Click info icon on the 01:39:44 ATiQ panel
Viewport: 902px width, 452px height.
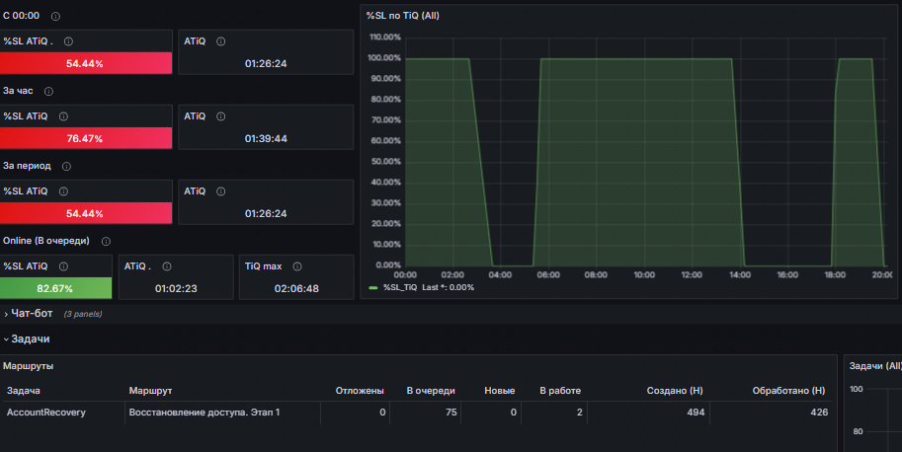(220, 116)
